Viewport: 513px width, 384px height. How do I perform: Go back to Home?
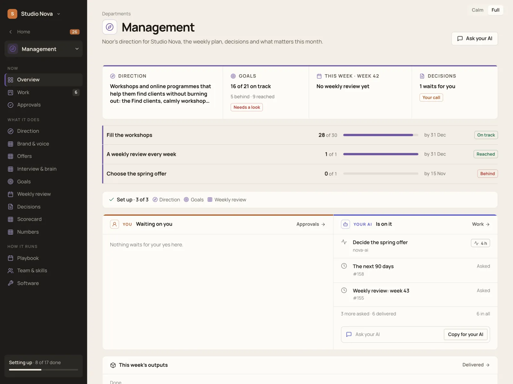pyautogui.click(x=24, y=32)
